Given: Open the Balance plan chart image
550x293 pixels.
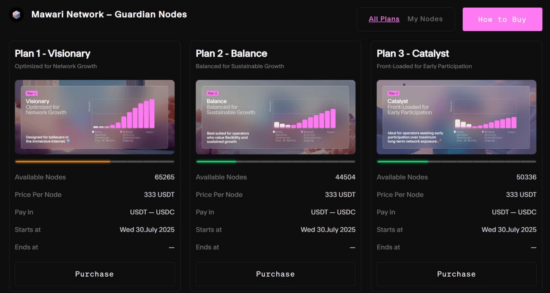Looking at the screenshot, I should coord(275,117).
